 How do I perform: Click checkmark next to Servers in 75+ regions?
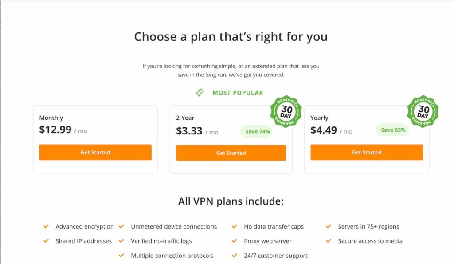coord(329,226)
